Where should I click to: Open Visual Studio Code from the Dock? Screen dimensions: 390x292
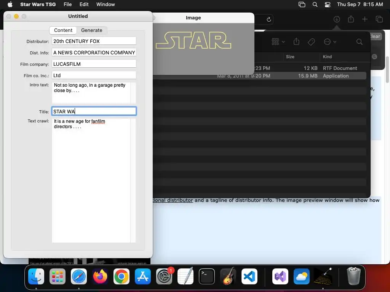(x=249, y=276)
